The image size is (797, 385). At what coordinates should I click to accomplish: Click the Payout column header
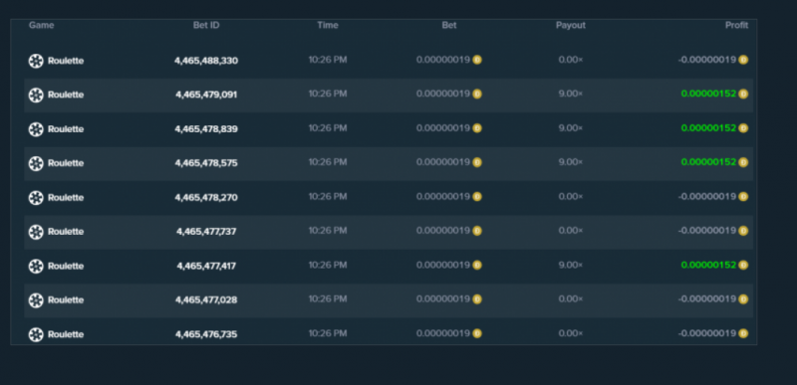571,25
